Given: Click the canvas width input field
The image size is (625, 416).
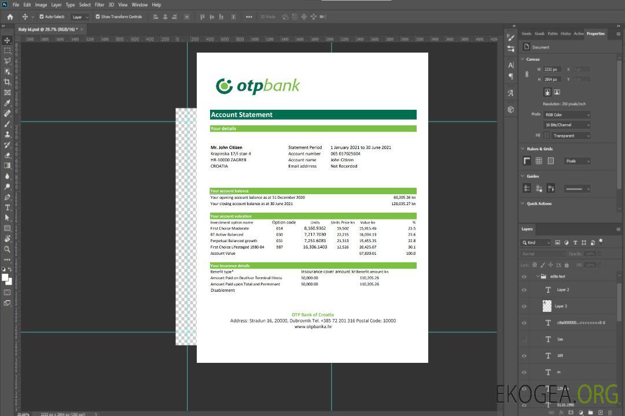Looking at the screenshot, I should pos(552,69).
